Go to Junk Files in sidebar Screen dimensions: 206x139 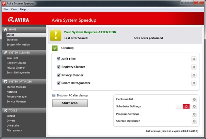12,58
